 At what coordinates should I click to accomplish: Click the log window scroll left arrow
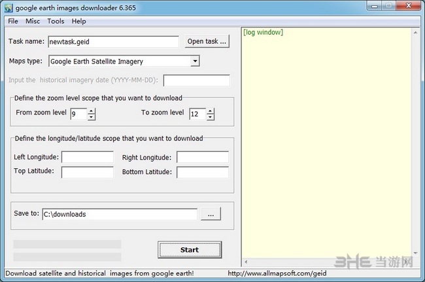pos(246,262)
